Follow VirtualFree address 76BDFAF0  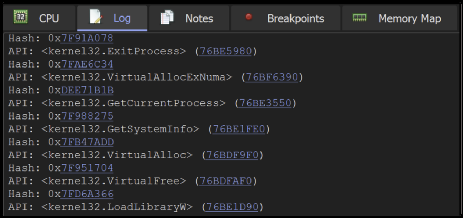pyautogui.click(x=225, y=181)
